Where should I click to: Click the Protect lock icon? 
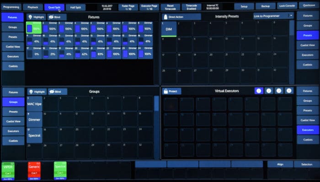click(x=166, y=91)
